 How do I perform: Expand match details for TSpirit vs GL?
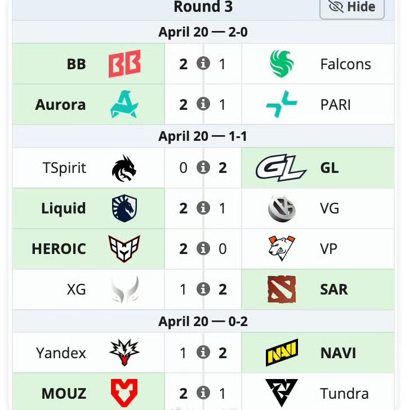coord(203,168)
